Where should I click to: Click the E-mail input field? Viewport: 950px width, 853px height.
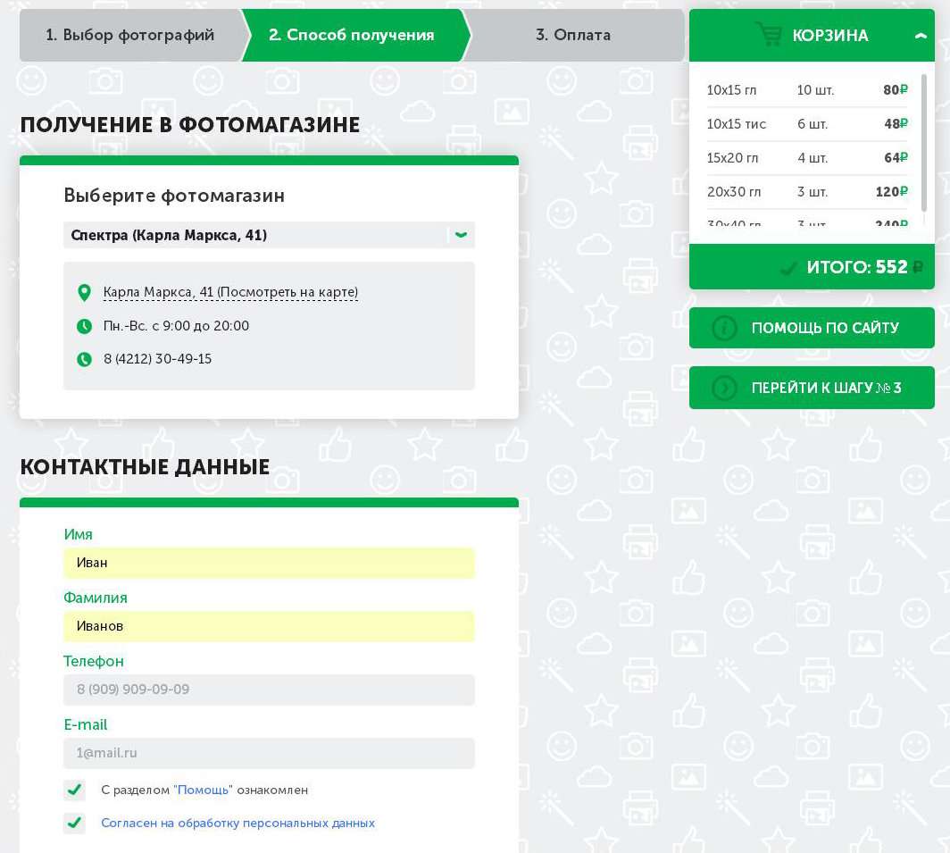pos(269,753)
